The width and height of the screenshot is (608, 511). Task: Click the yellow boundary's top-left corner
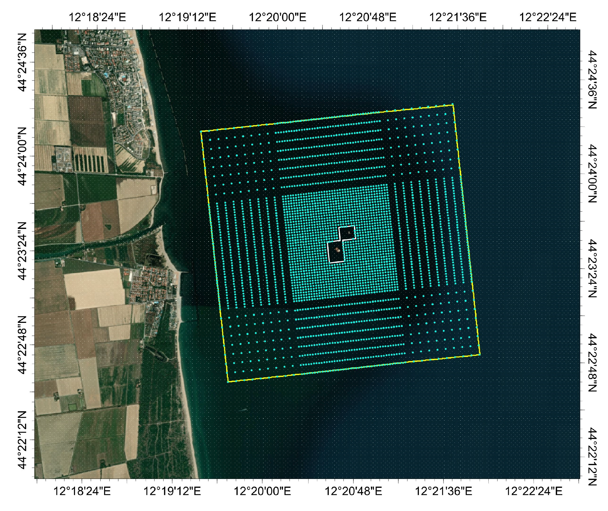[x=201, y=131]
